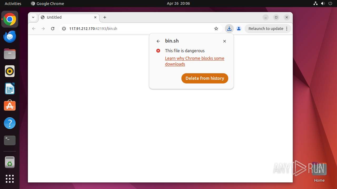The height and width of the screenshot is (189, 337).
Task: Show Applications grid
Action: click(x=10, y=179)
